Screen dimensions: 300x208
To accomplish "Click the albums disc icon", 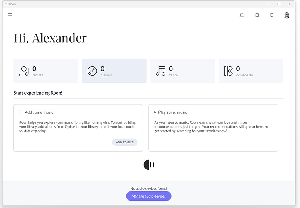I will [x=92, y=71].
